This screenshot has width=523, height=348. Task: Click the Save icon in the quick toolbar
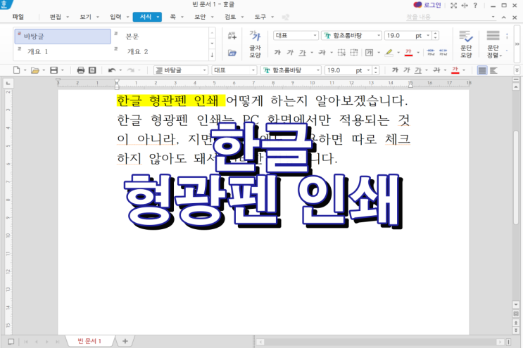coord(53,70)
